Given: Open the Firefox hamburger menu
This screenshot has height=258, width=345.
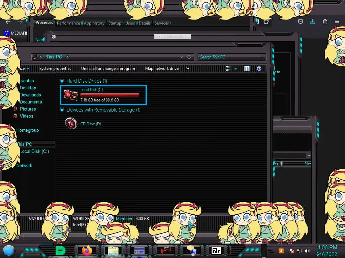Looking at the screenshot, I should point(337,21).
